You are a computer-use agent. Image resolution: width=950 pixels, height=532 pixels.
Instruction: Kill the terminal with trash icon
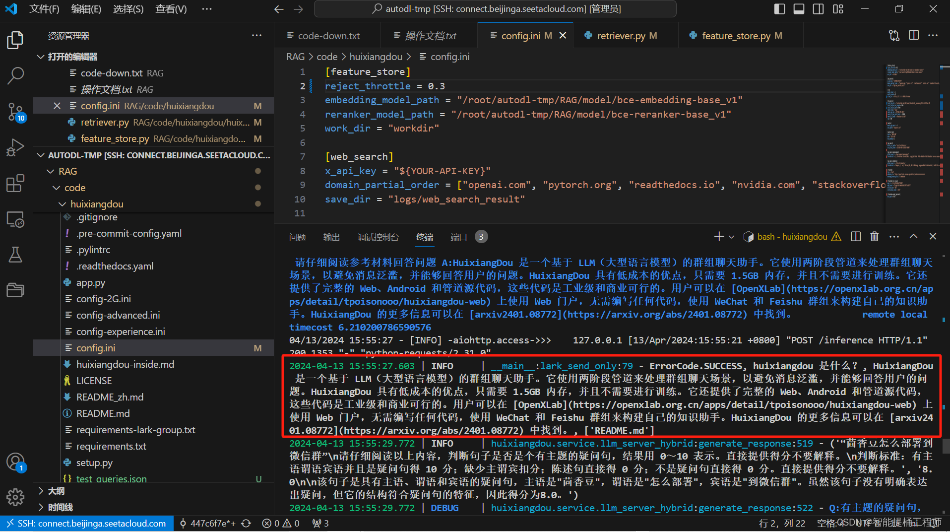pos(875,237)
